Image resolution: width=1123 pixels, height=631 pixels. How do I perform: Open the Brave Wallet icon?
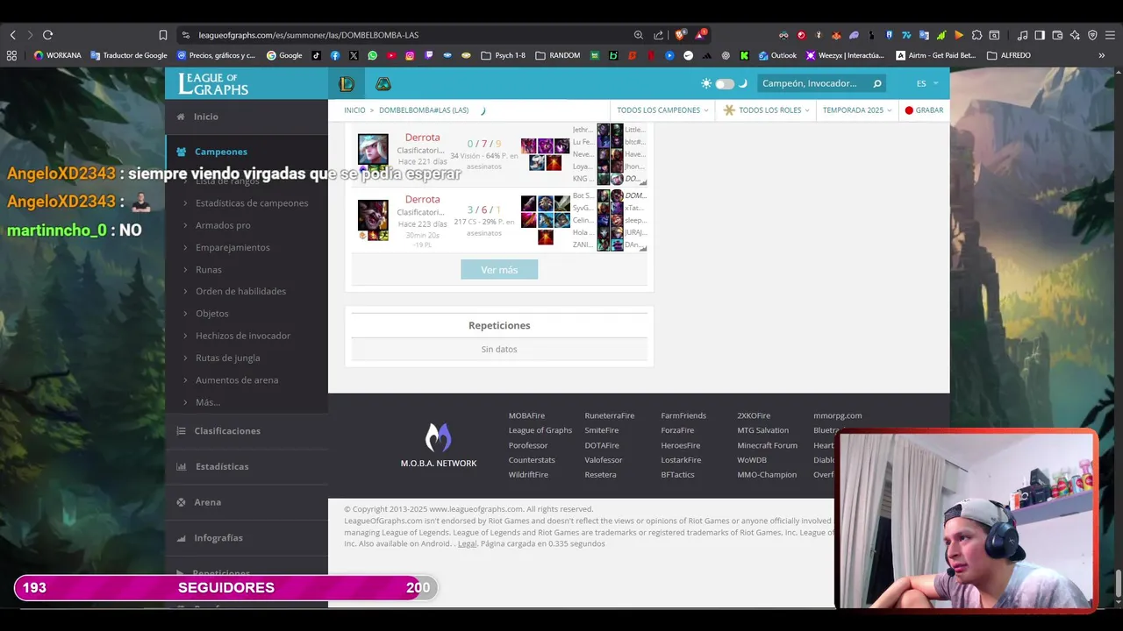click(x=1057, y=35)
